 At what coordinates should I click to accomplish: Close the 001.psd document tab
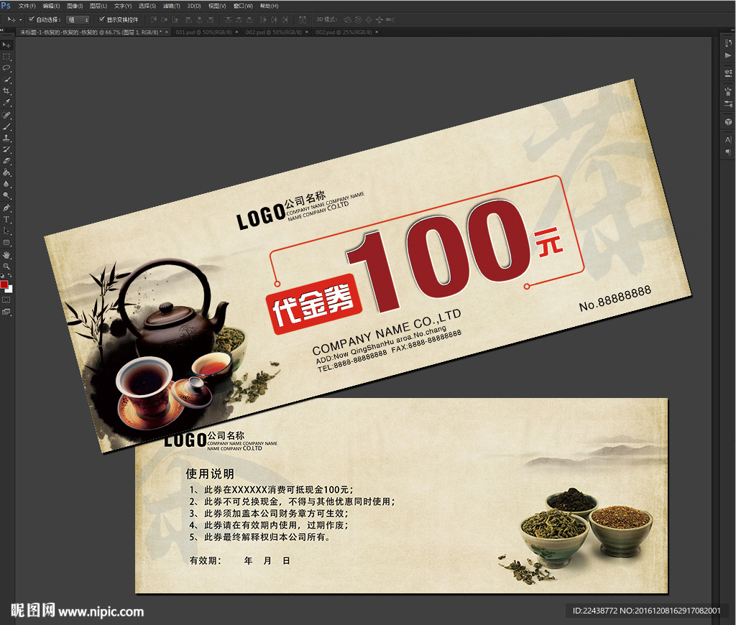pos(236,32)
